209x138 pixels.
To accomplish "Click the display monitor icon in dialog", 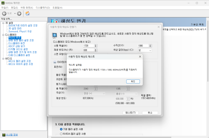I will click(x=55, y=36).
